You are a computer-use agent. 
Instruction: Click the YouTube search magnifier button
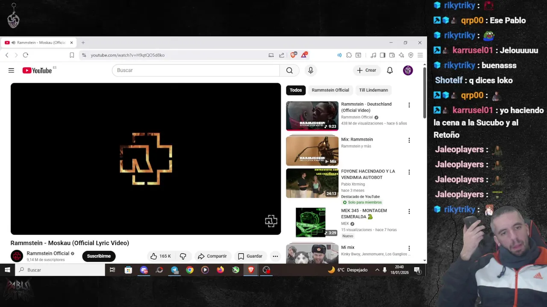[x=289, y=70]
